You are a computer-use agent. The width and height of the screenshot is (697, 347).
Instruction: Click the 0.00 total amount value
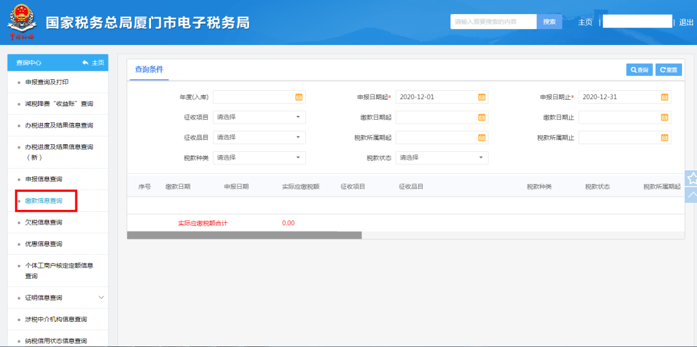[x=288, y=223]
